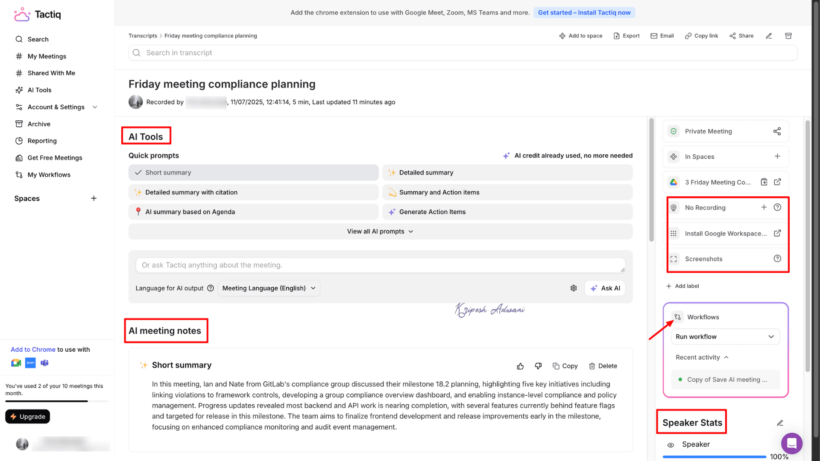The height and width of the screenshot is (461, 820).
Task: Toggle Speaker visibility eye icon
Action: [671, 445]
